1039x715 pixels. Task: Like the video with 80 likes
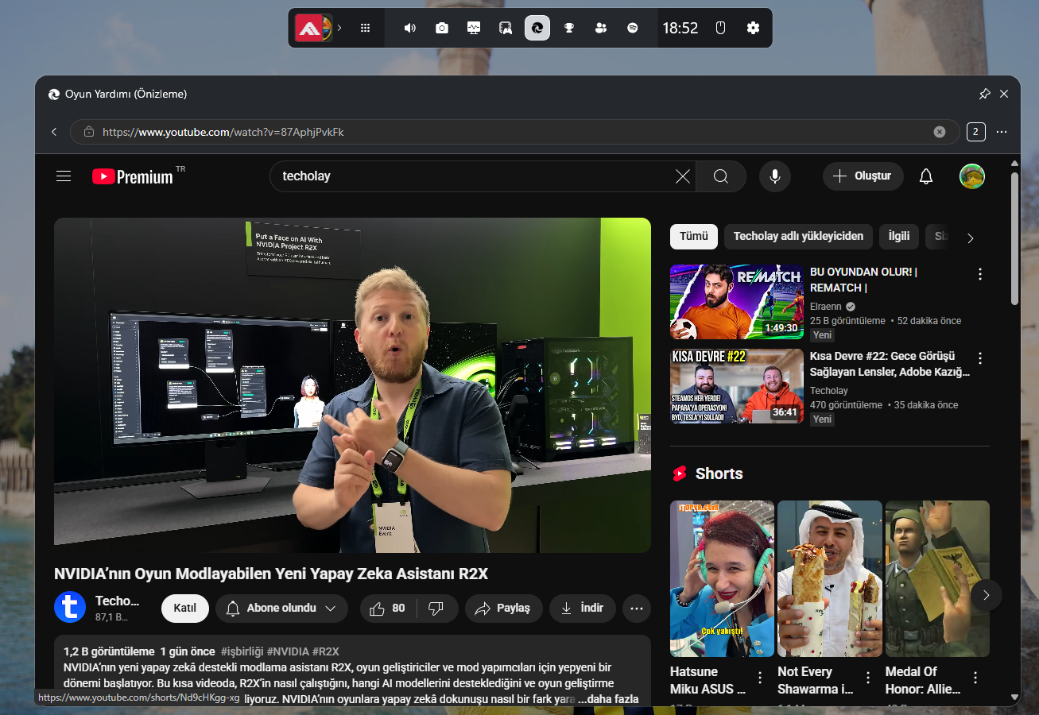(388, 609)
